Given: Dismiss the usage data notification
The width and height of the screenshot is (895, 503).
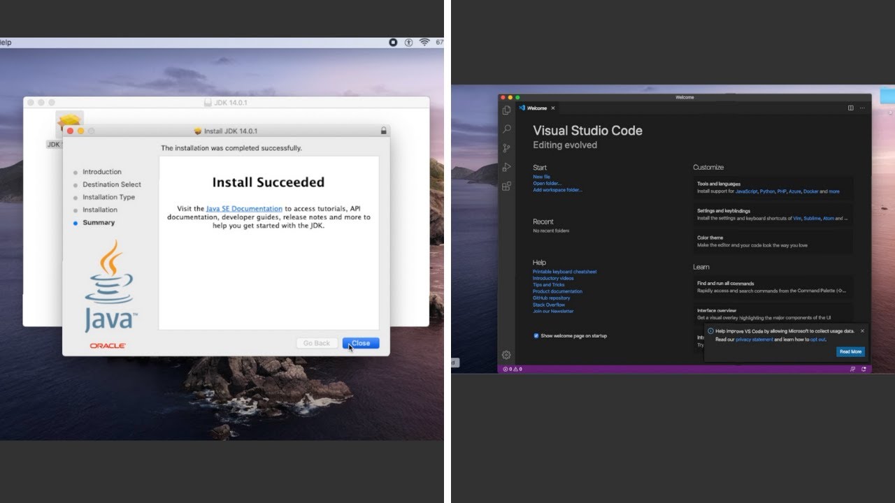Looking at the screenshot, I should tap(862, 331).
